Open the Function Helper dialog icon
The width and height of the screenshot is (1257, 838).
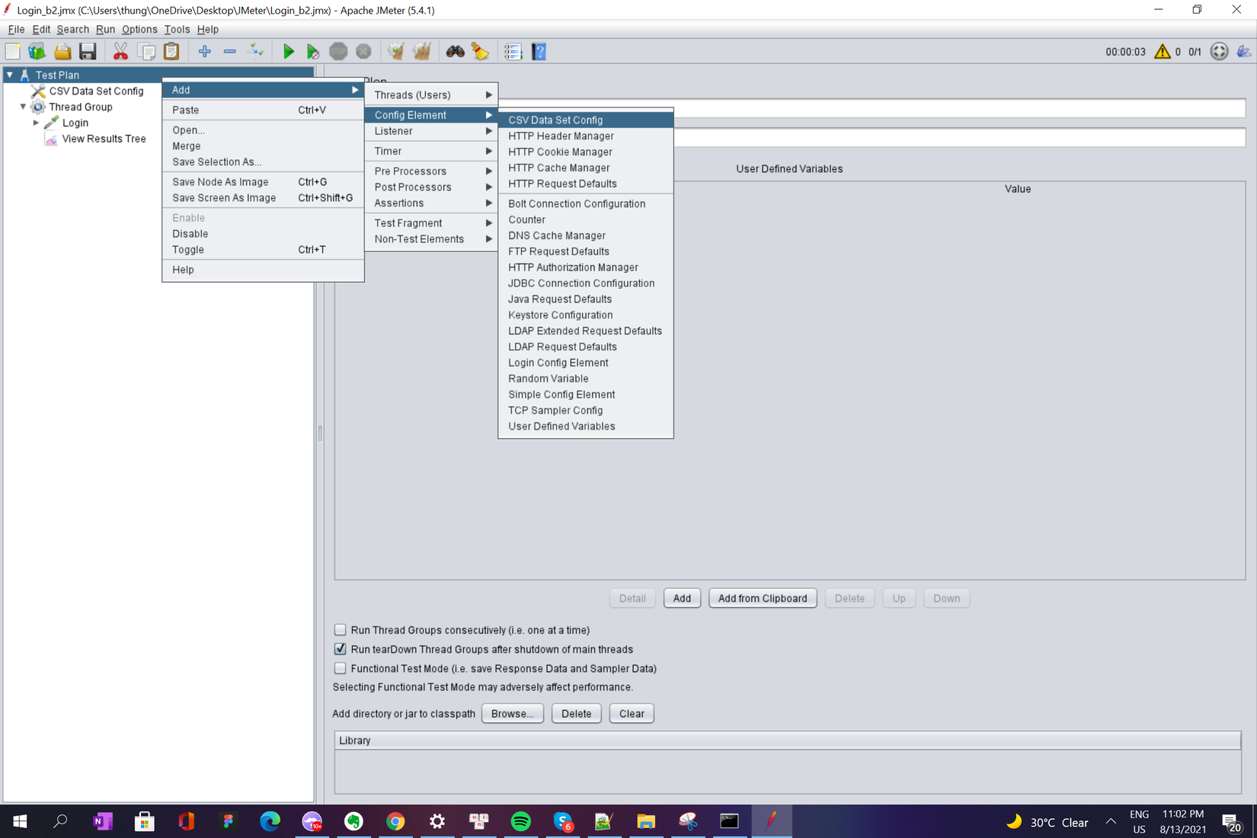tap(513, 51)
